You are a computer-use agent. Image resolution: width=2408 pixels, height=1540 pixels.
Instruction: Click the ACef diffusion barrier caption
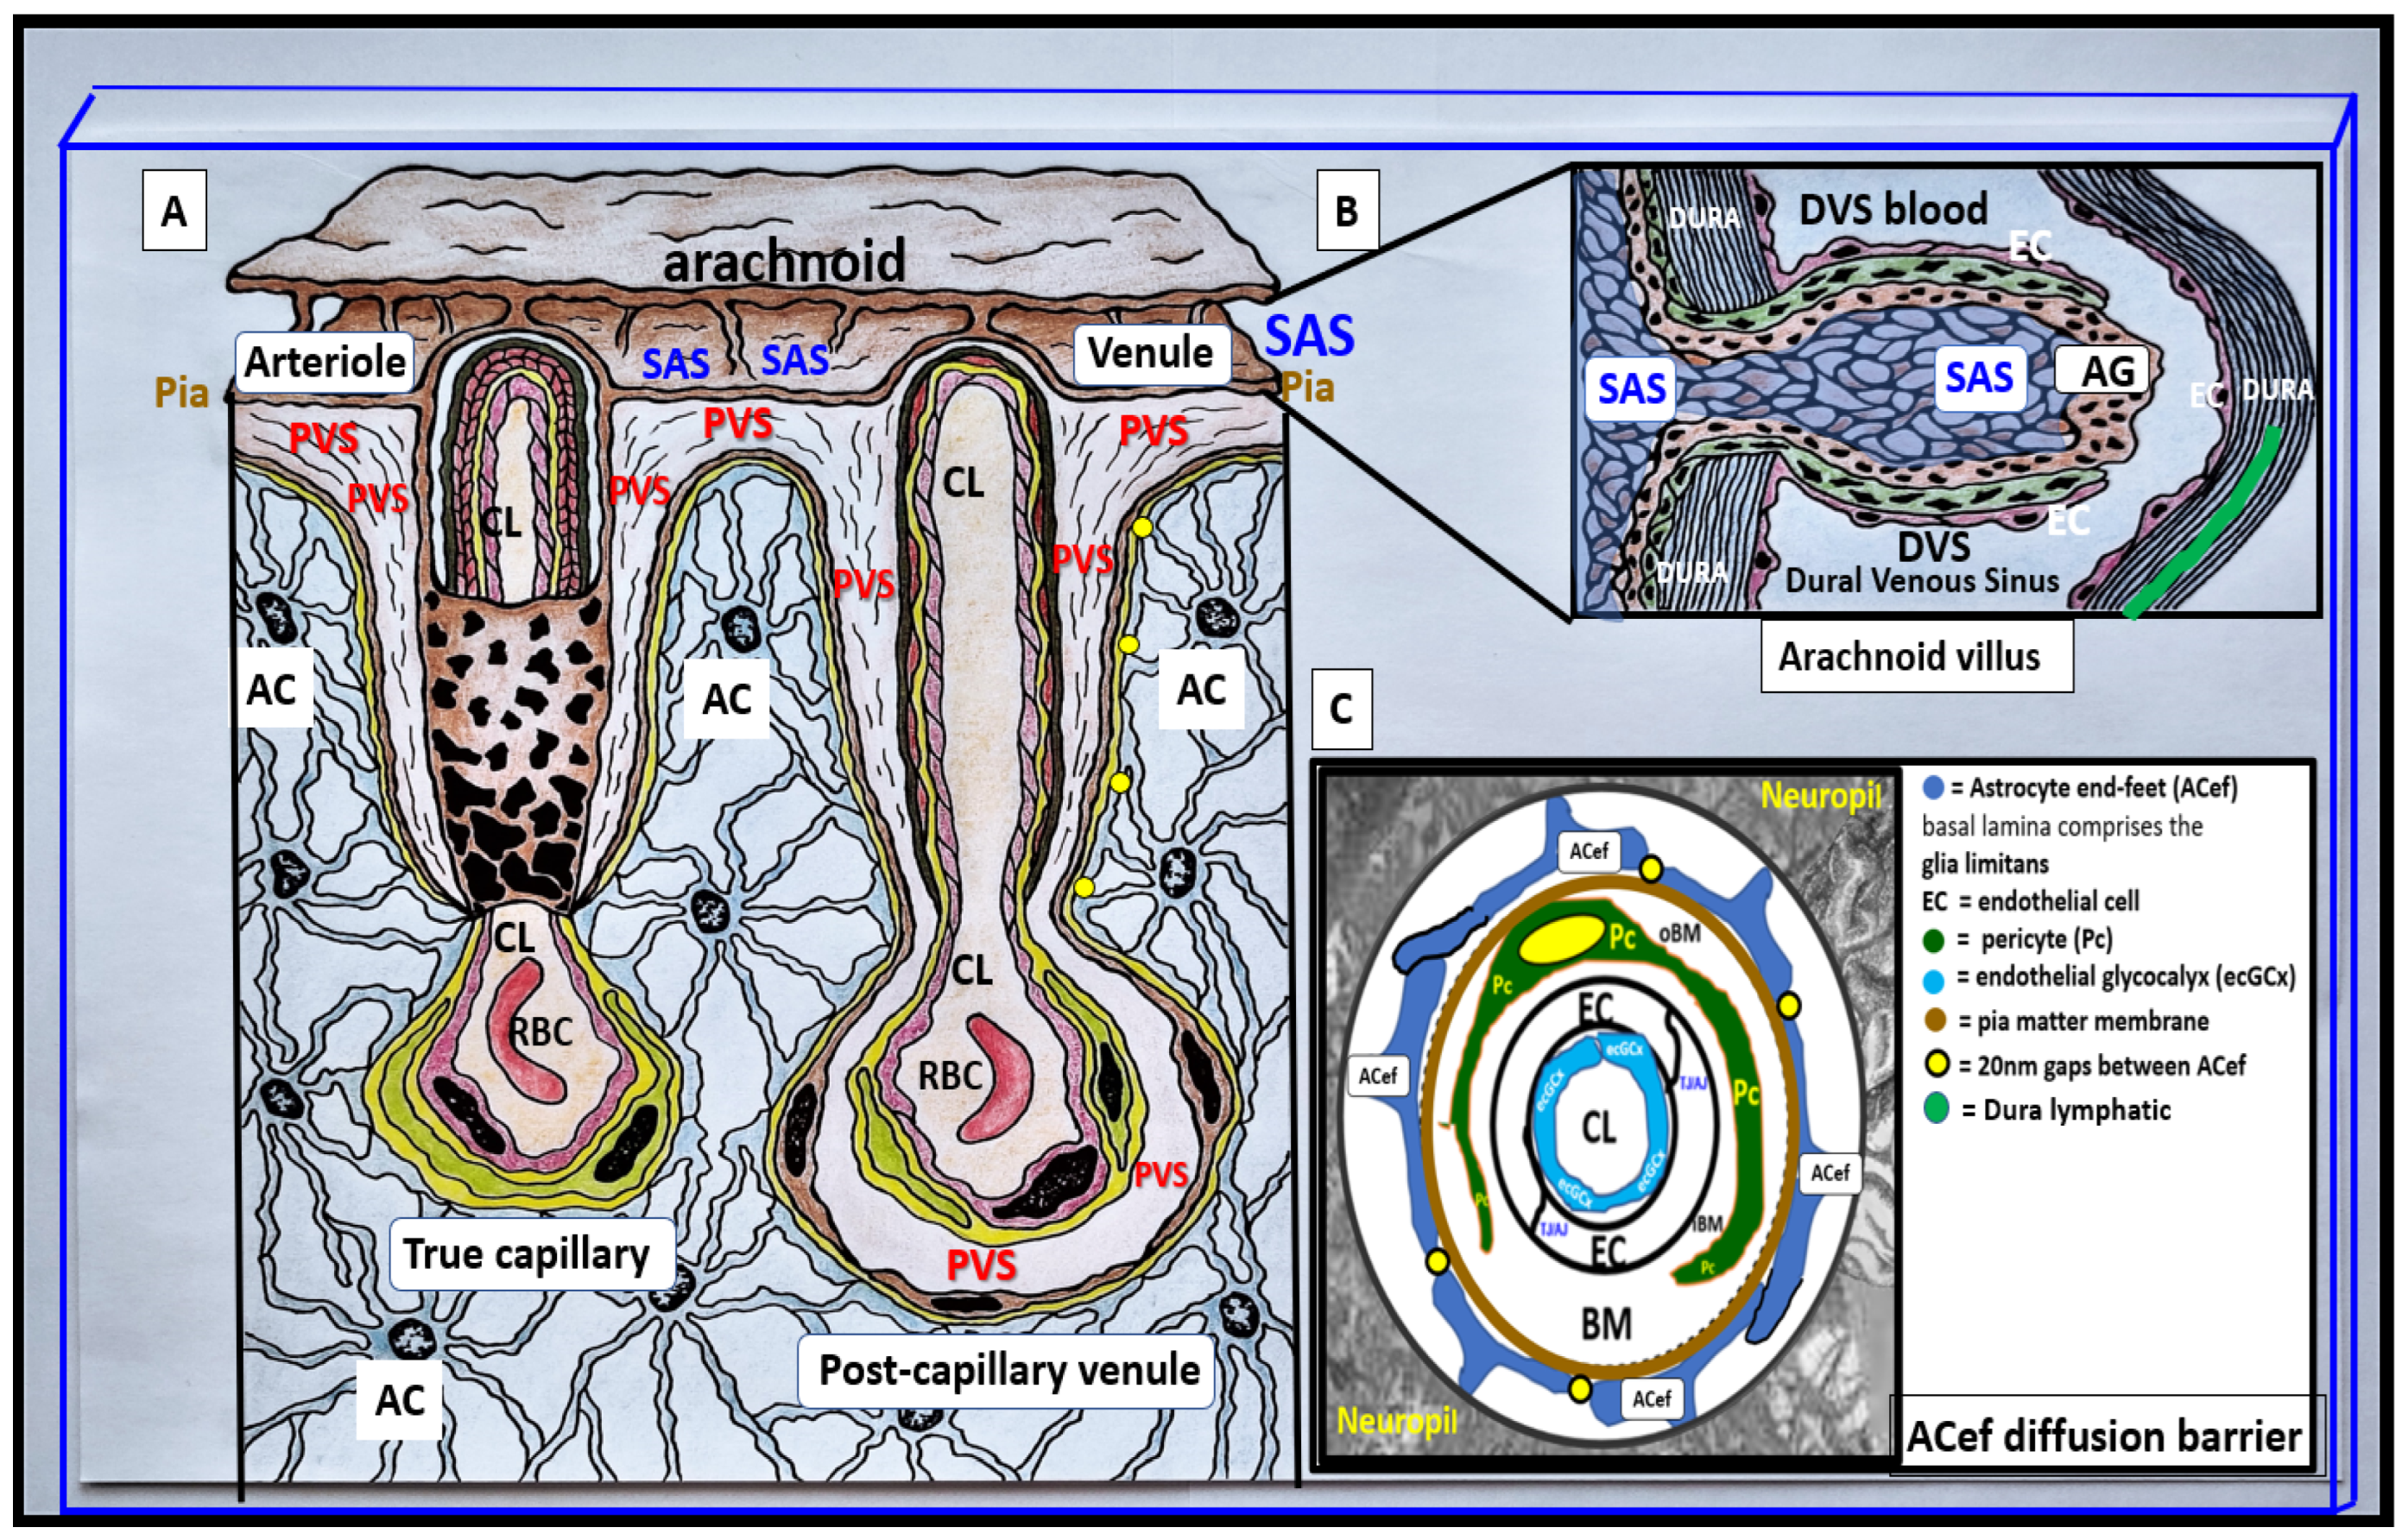2104,1436
